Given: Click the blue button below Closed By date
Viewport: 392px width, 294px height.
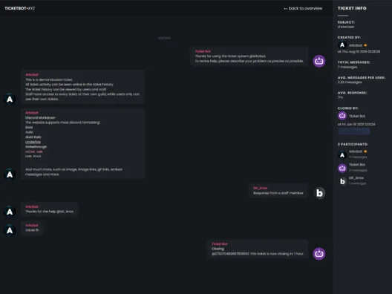Looking at the screenshot, I should 353,131.
